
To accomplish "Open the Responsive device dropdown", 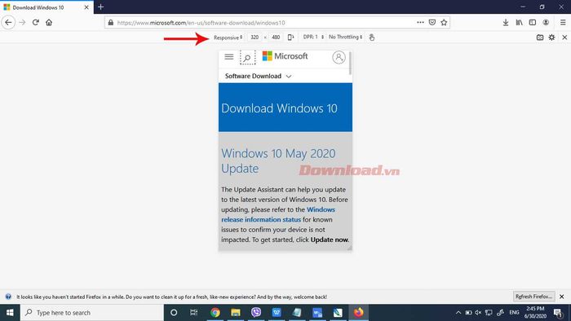I will (228, 37).
